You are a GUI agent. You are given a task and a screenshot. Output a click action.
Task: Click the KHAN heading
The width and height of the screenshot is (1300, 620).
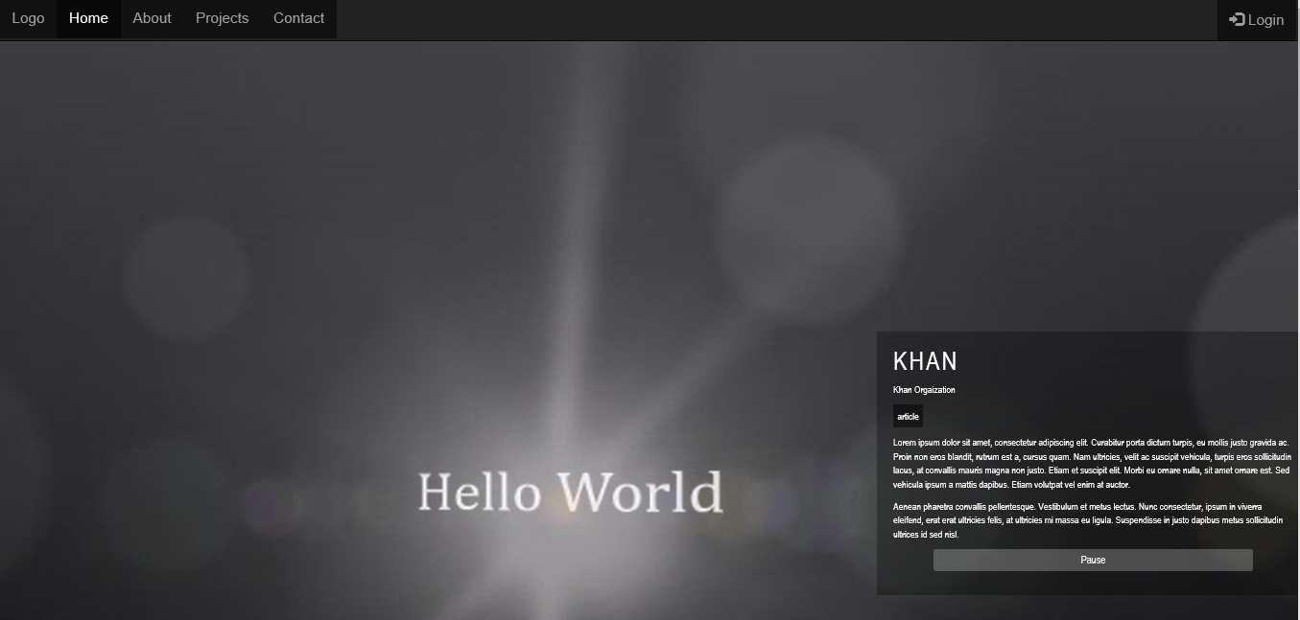coord(925,361)
